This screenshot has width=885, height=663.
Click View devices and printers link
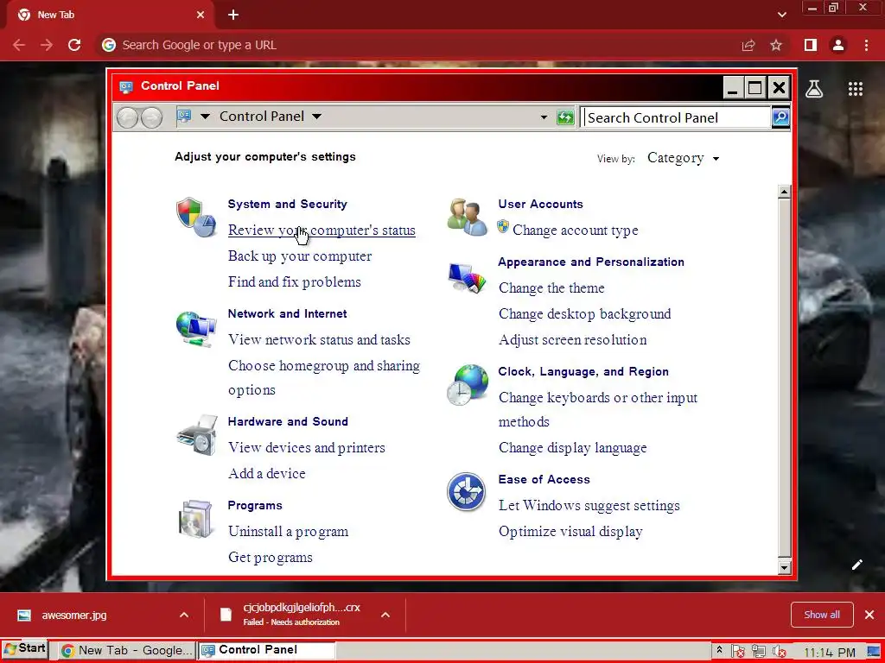click(307, 448)
